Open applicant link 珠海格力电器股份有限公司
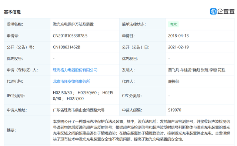 point(75,70)
